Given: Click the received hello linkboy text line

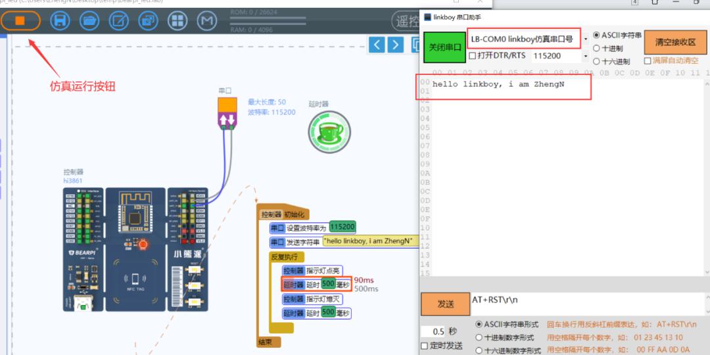Looking at the screenshot, I should 498,84.
